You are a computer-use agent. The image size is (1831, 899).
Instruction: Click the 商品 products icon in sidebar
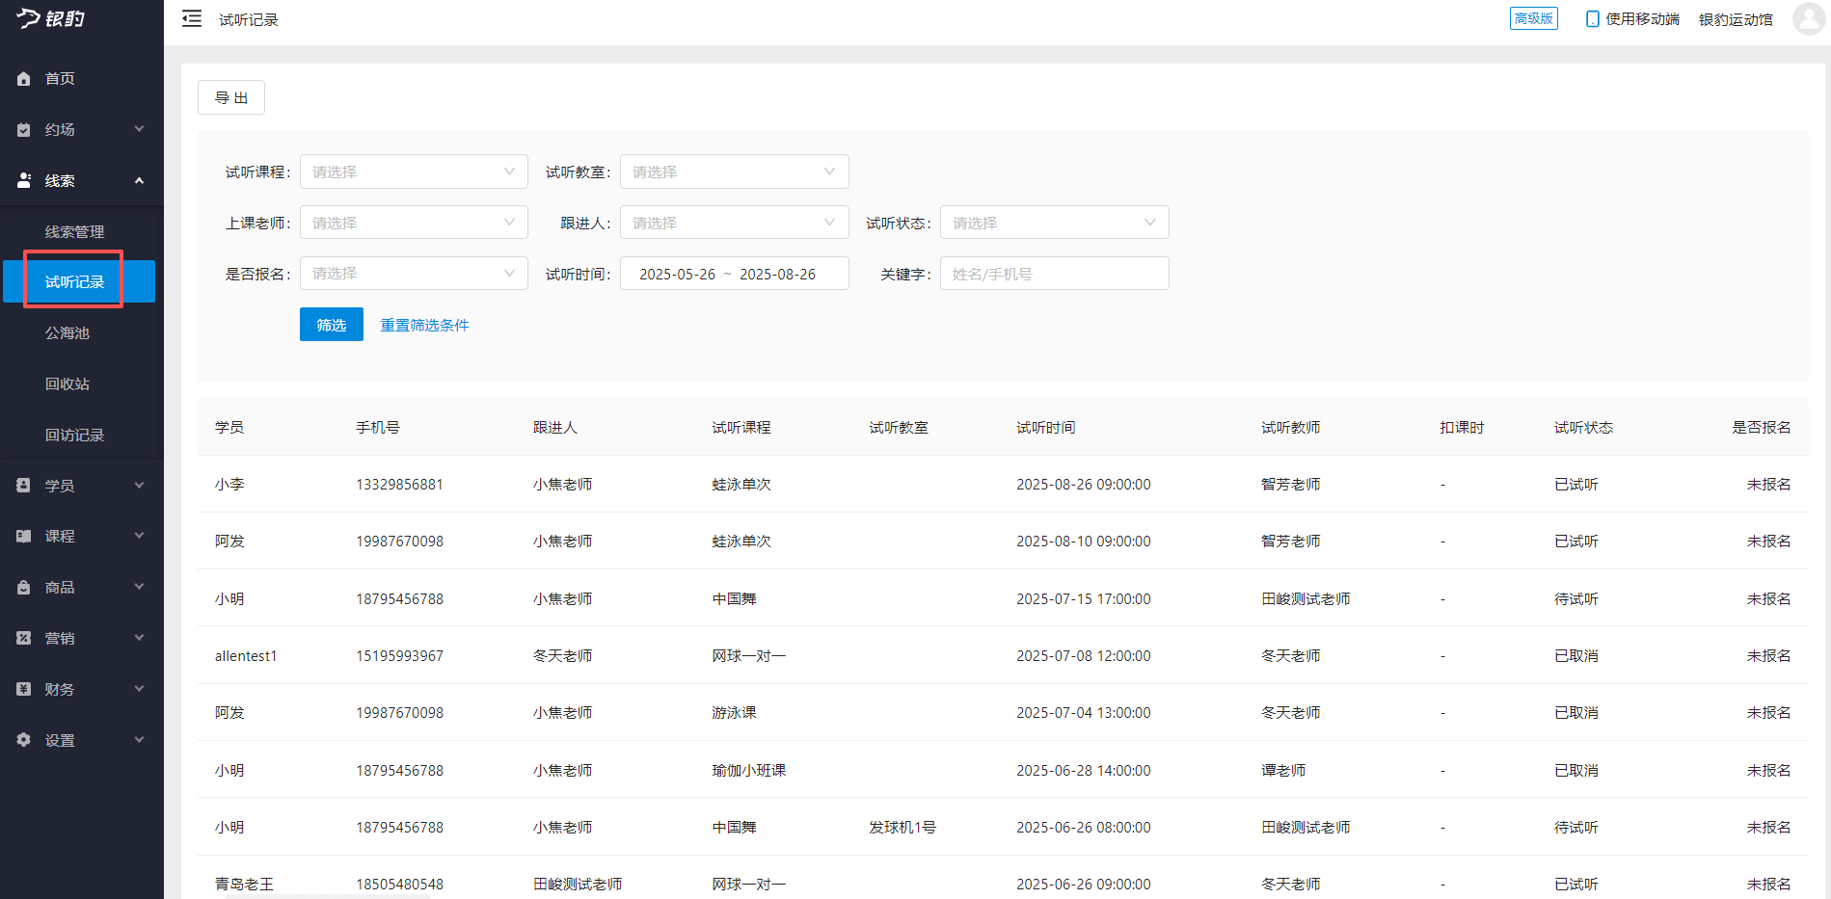click(x=25, y=587)
